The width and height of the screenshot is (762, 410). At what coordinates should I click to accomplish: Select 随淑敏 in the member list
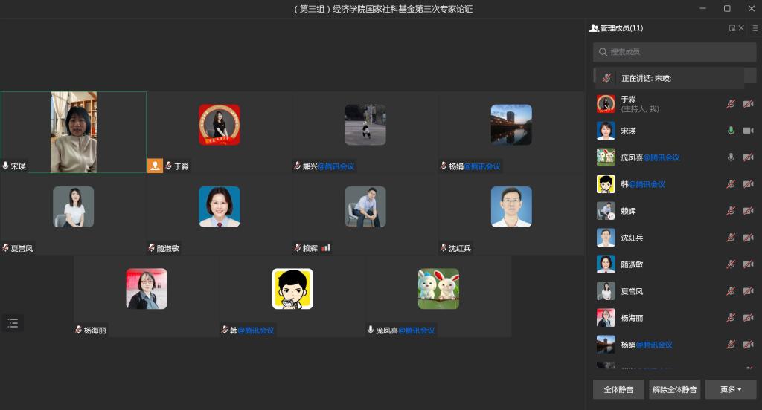(x=633, y=264)
